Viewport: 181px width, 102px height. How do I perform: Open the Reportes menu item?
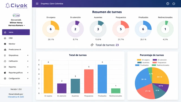point(16,67)
